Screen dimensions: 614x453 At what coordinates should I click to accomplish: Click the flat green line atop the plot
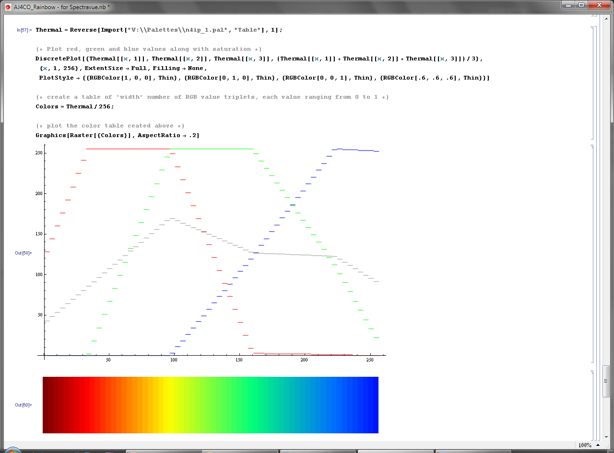pos(211,149)
